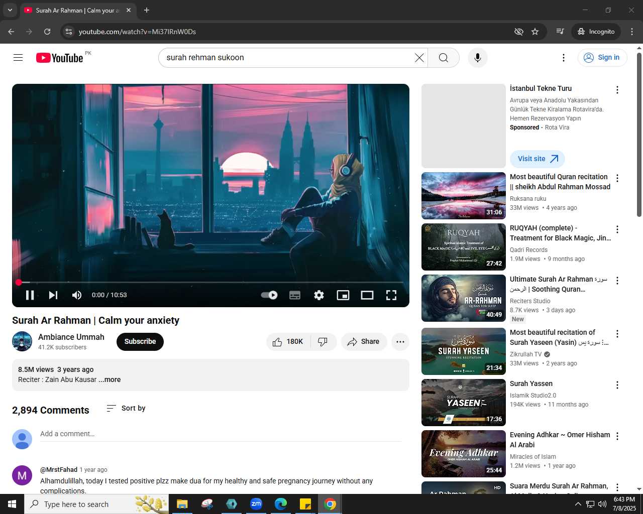
Task: Open Zoom from the taskbar
Action: pyautogui.click(x=256, y=504)
